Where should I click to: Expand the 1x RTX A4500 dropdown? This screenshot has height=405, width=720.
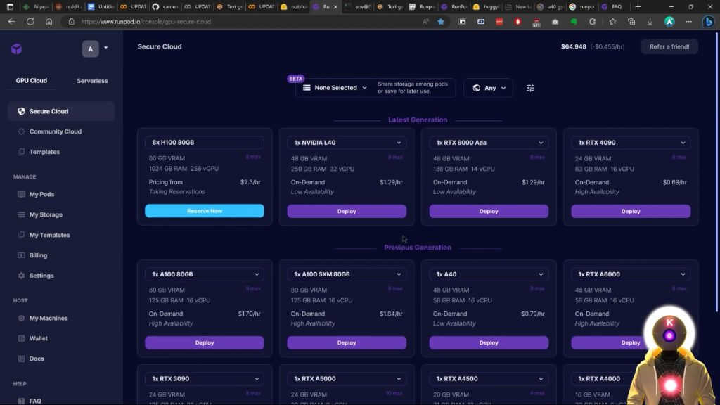coord(489,379)
